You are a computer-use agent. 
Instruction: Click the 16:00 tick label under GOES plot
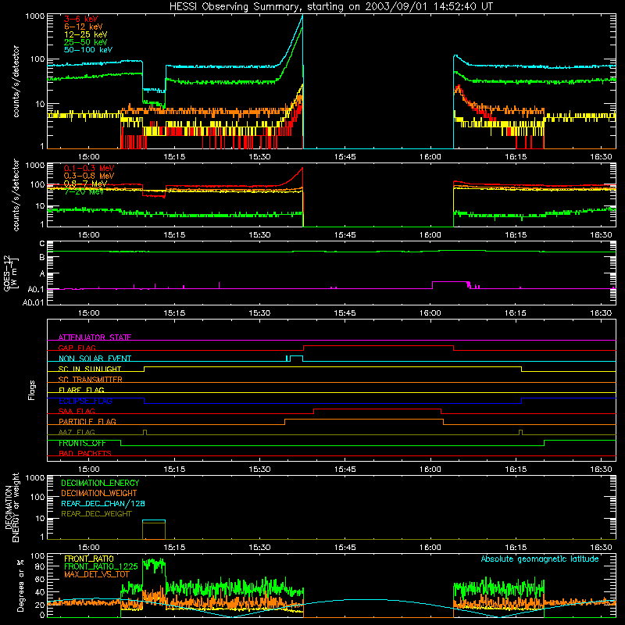click(x=430, y=313)
